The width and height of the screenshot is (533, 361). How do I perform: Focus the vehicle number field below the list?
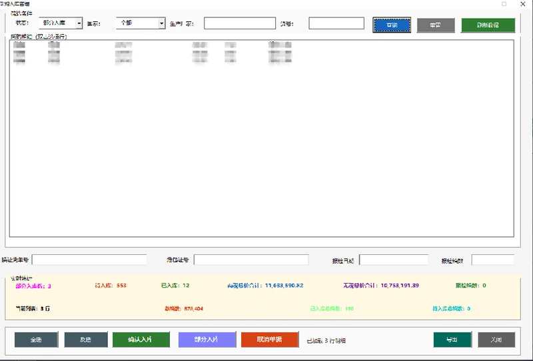(x=89, y=260)
